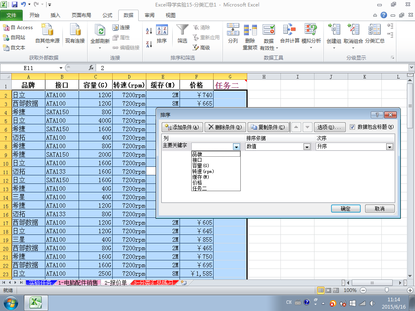415x311 pixels.
Task: Switch to the 视图 ribbon tab
Action: point(171,15)
